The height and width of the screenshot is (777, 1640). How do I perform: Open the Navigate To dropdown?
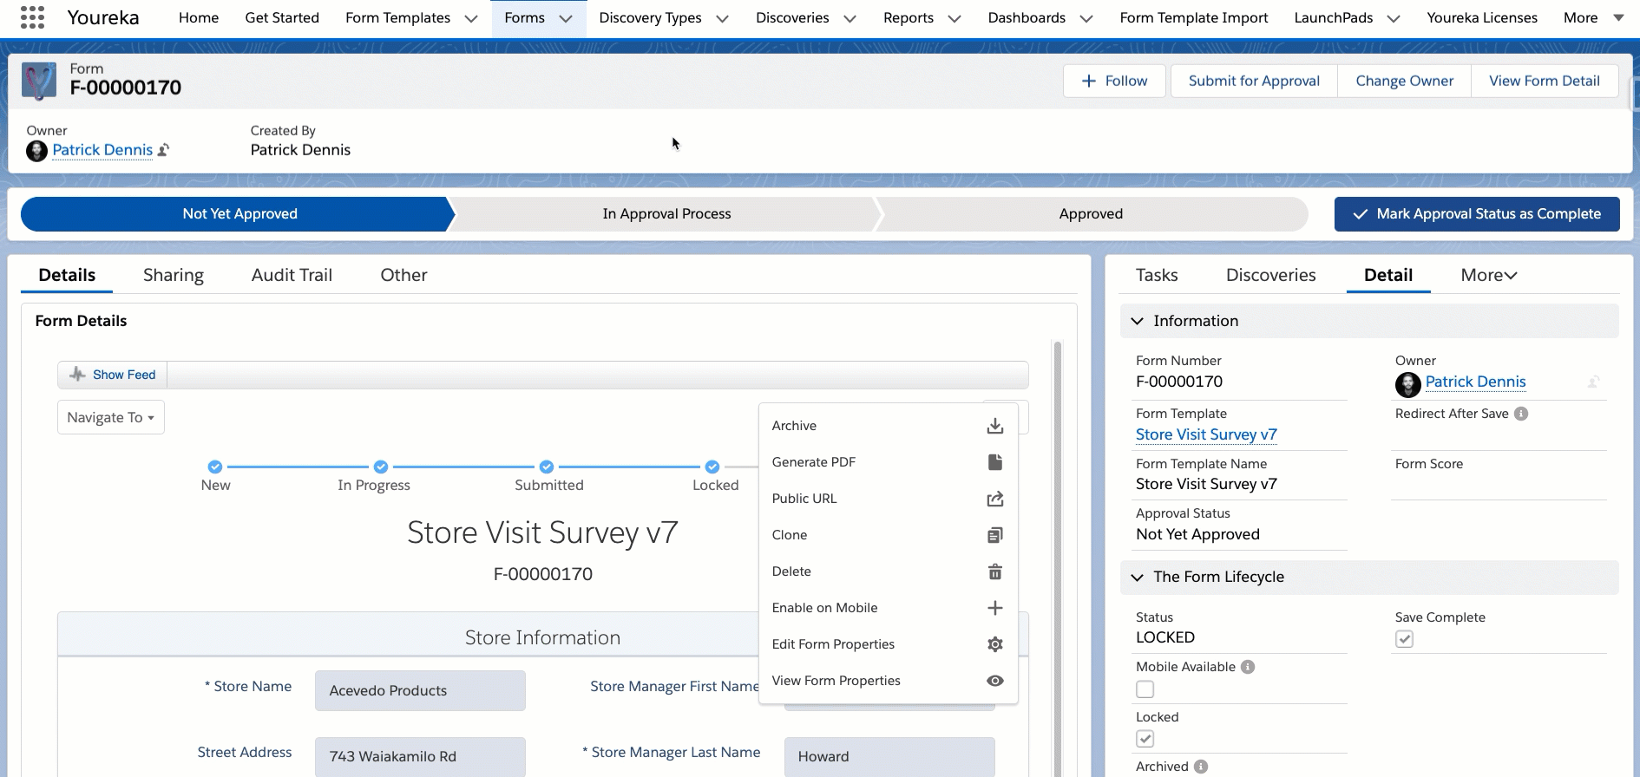[111, 417]
